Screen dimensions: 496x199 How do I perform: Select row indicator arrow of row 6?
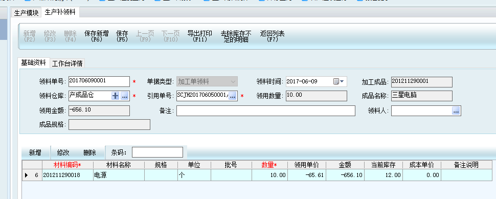click(x=27, y=175)
